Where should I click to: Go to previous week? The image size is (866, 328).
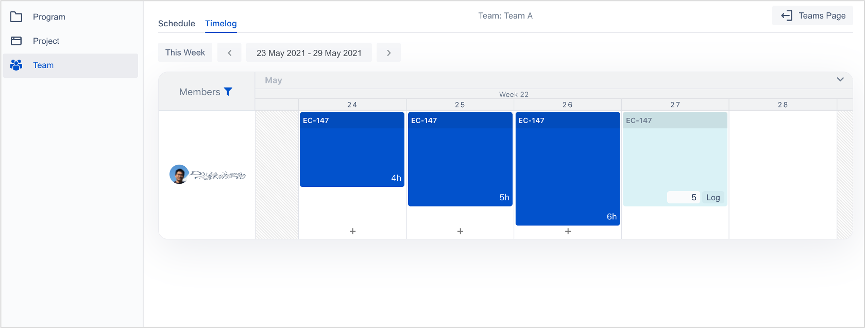pyautogui.click(x=229, y=53)
